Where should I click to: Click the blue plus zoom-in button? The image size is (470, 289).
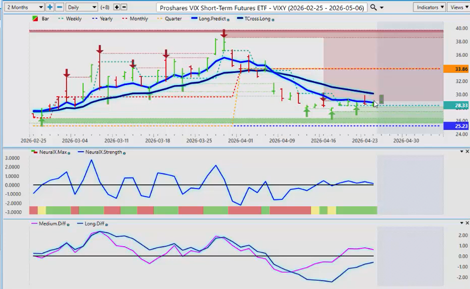(x=50, y=7)
